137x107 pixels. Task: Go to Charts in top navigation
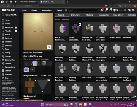pyautogui.click(x=34, y=10)
